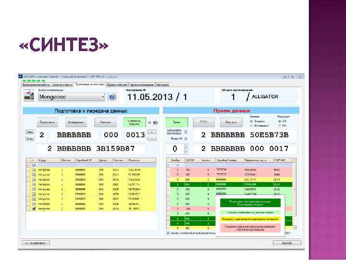The height and width of the screenshot is (260, 346).
Task: Toggle the Искать соответствие выбранной посылке checkbox
Action: pos(168,233)
